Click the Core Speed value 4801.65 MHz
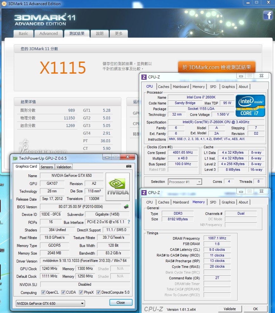Image resolution: width=275 pixels, height=313 pixels. (183, 152)
